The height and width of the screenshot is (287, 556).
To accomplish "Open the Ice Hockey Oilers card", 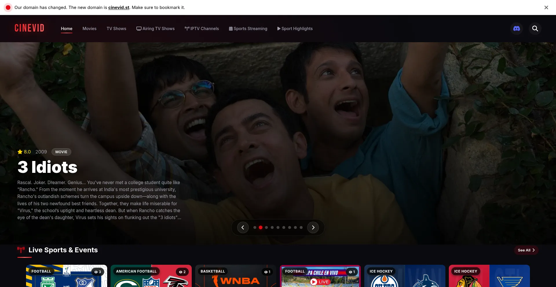I will (405, 276).
